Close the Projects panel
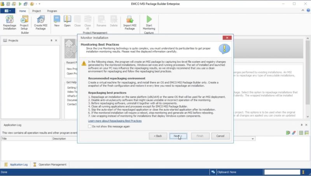The image size is (311, 176). tap(56, 40)
